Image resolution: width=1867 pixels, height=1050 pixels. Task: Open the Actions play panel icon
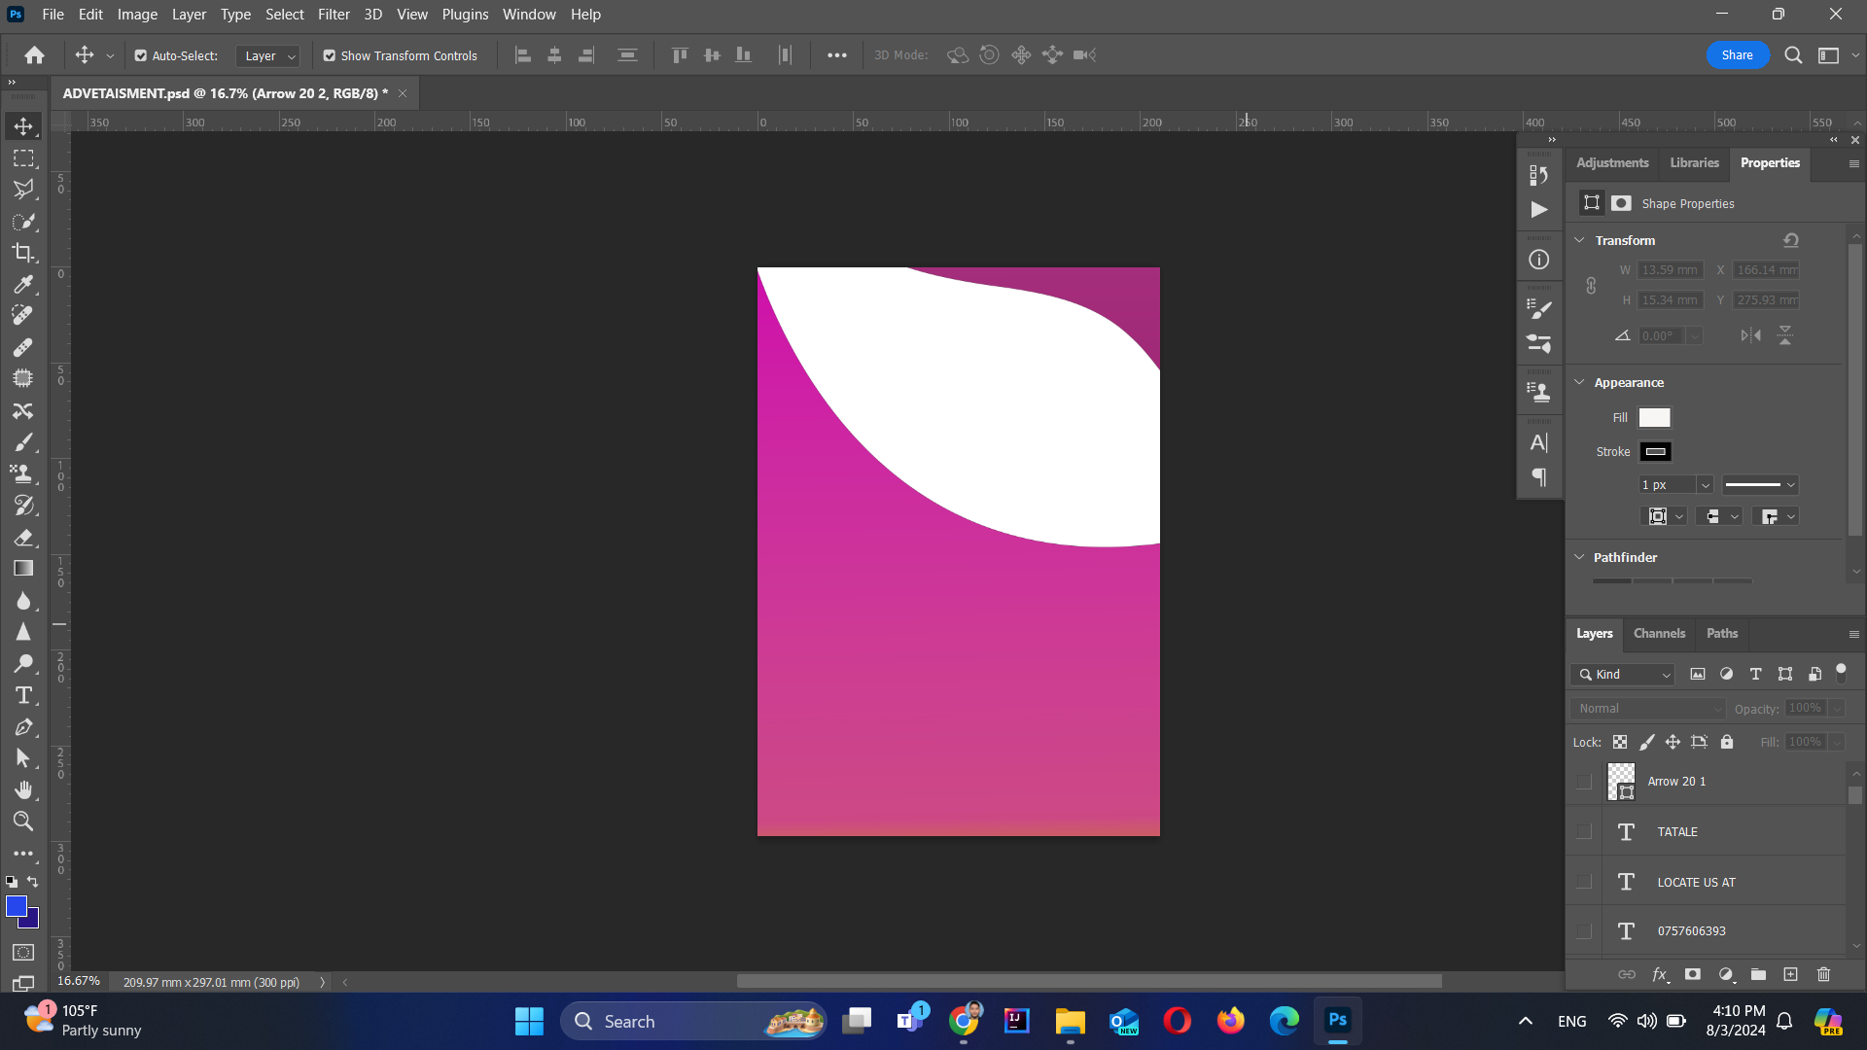tap(1539, 209)
